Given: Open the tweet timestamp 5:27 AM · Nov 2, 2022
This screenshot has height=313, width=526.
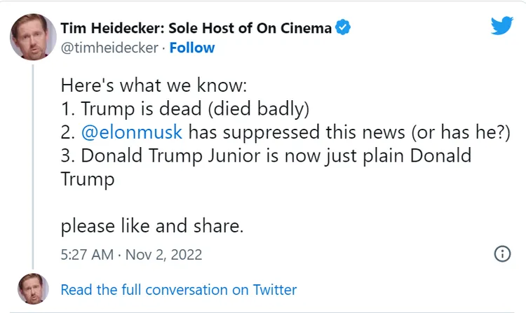Looking at the screenshot, I should [132, 253].
